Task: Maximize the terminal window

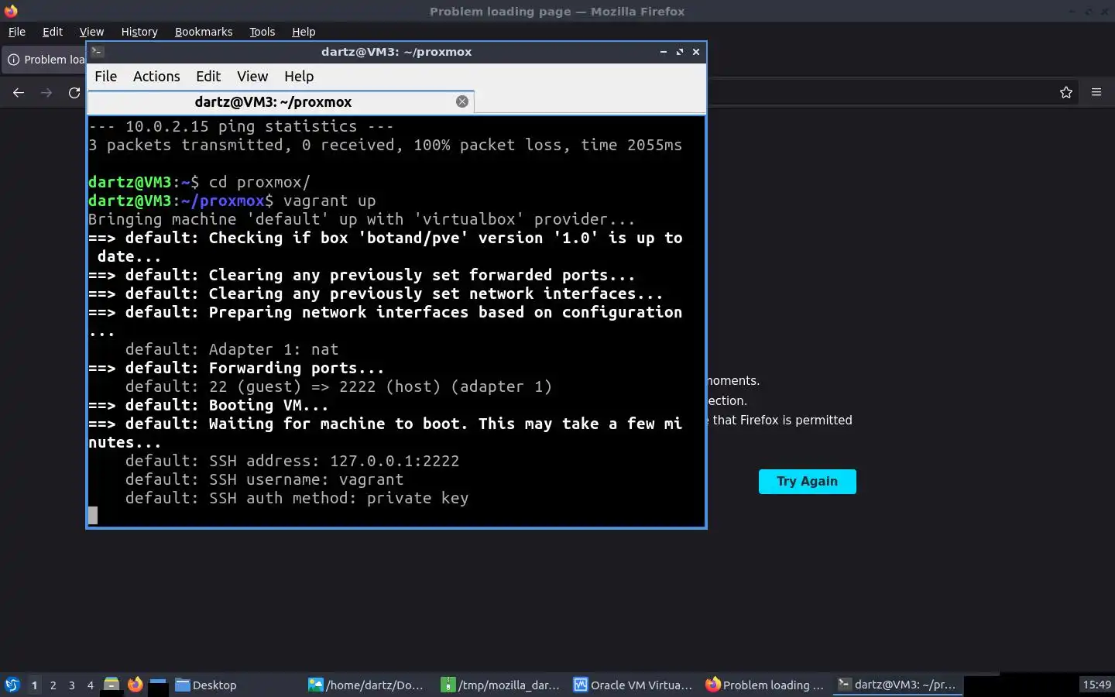Action: [x=680, y=52]
